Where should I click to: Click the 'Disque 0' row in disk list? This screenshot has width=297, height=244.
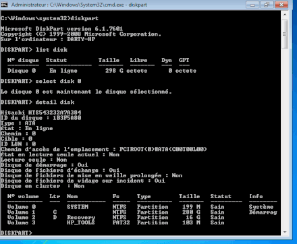tap(102, 71)
